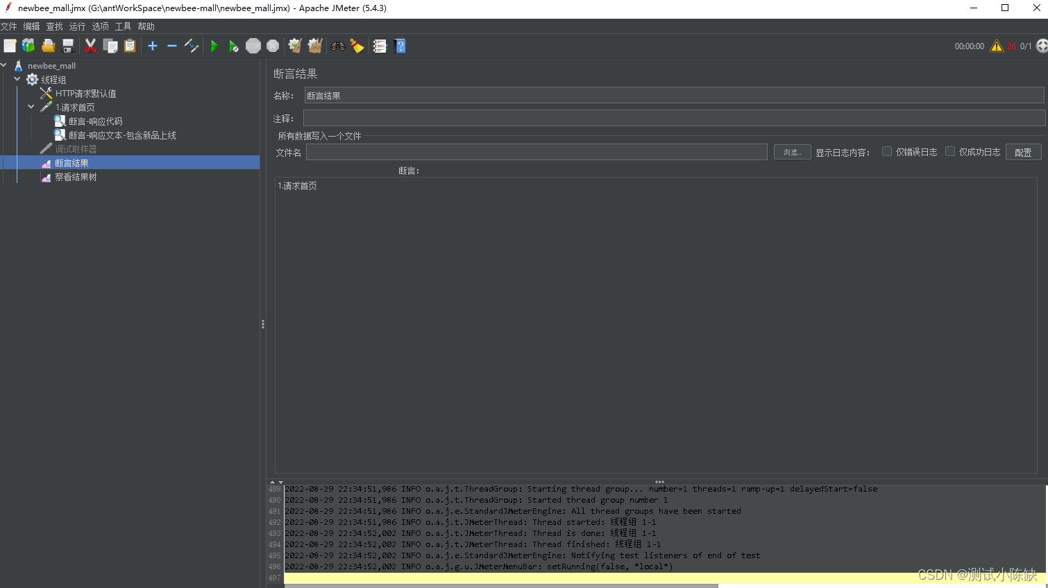The height and width of the screenshot is (588, 1048).
Task: Click the 配置 configure button
Action: click(1023, 152)
